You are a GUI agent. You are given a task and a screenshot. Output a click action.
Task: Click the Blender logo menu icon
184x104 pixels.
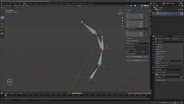(1, 3)
